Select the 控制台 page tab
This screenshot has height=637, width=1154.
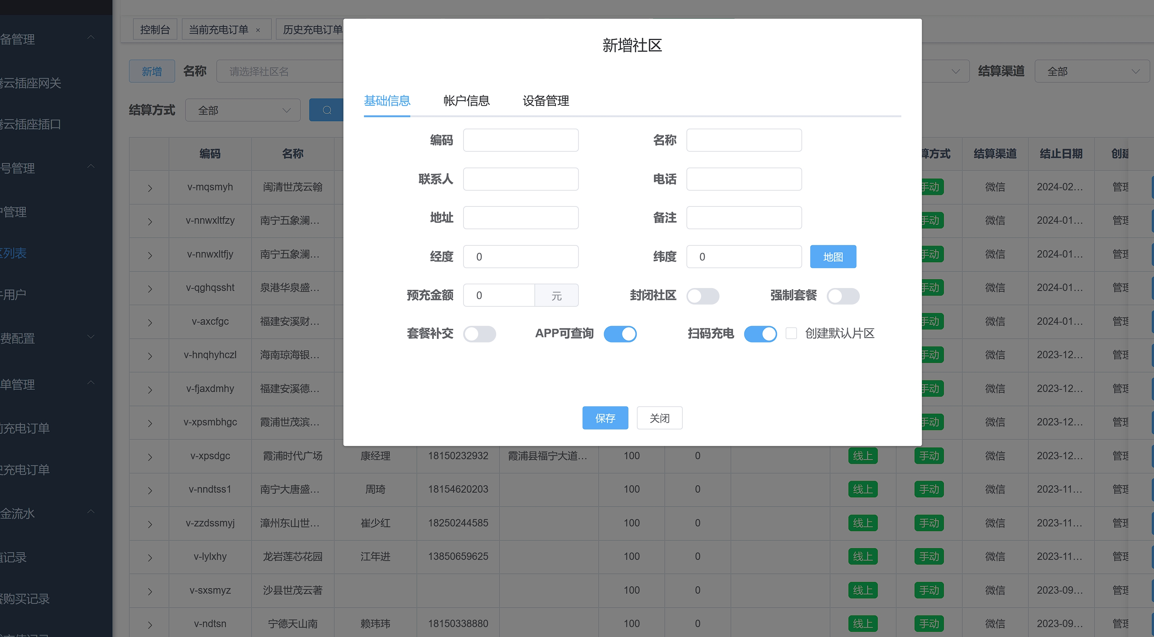(x=155, y=29)
